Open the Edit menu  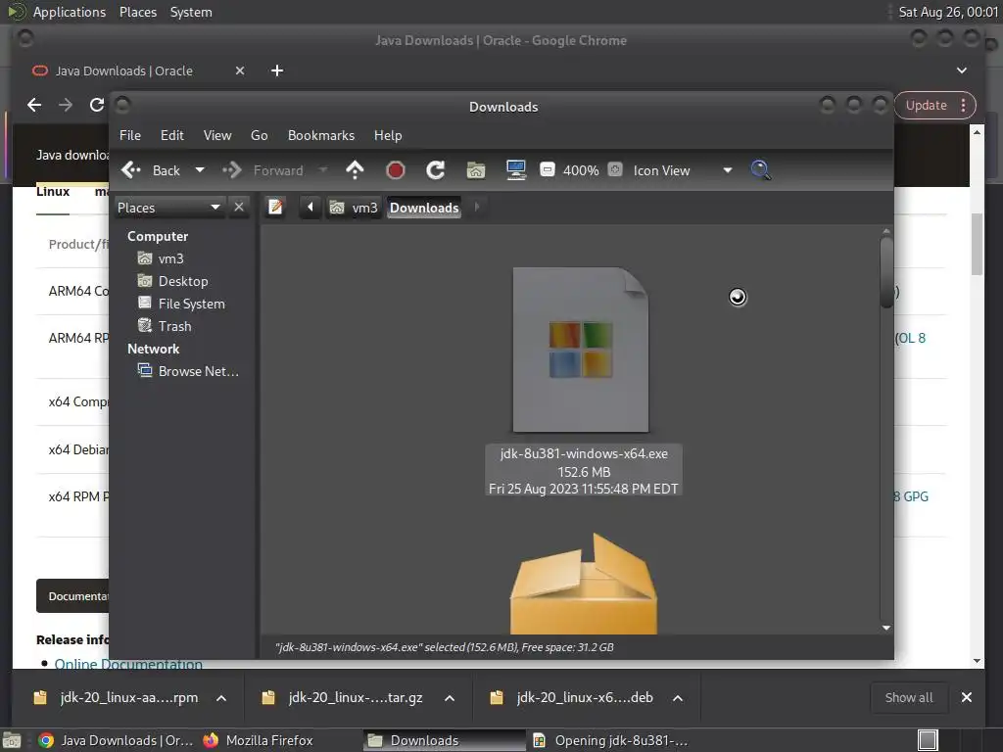172,135
